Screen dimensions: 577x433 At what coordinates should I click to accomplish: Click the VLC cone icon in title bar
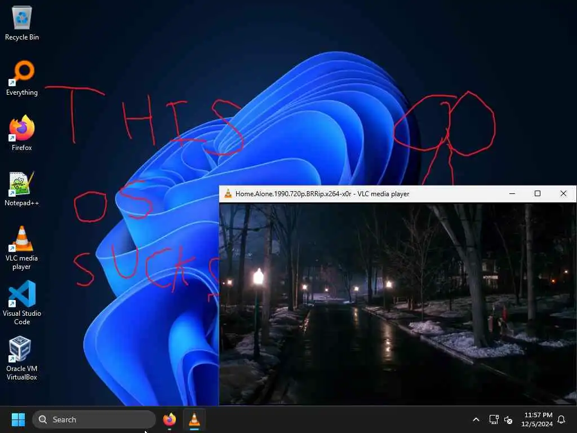(228, 194)
